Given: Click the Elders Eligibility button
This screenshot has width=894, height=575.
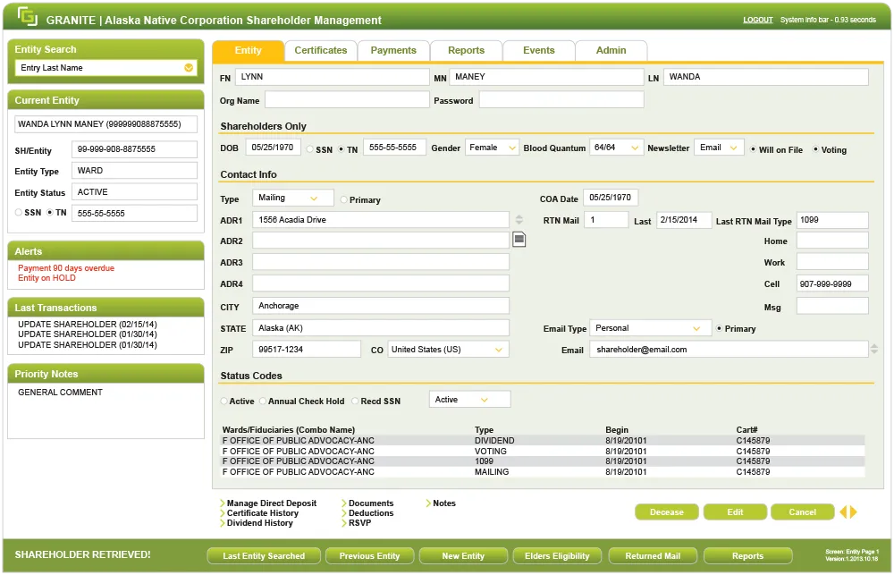Looking at the screenshot, I should coord(557,556).
